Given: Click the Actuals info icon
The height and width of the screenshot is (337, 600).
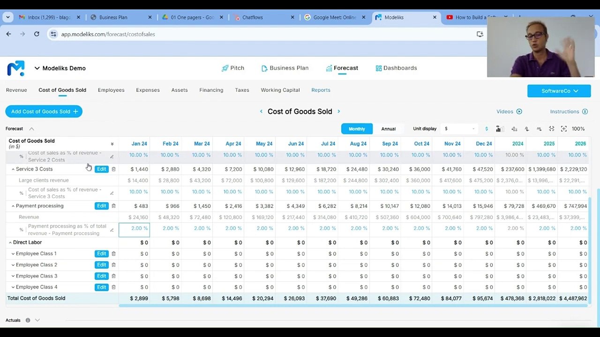Looking at the screenshot, I should [x=28, y=320].
